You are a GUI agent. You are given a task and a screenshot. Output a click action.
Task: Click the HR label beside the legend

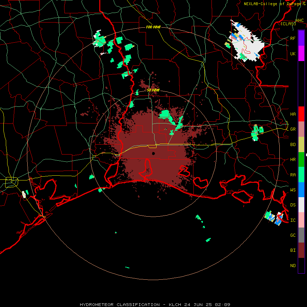coord(293,160)
